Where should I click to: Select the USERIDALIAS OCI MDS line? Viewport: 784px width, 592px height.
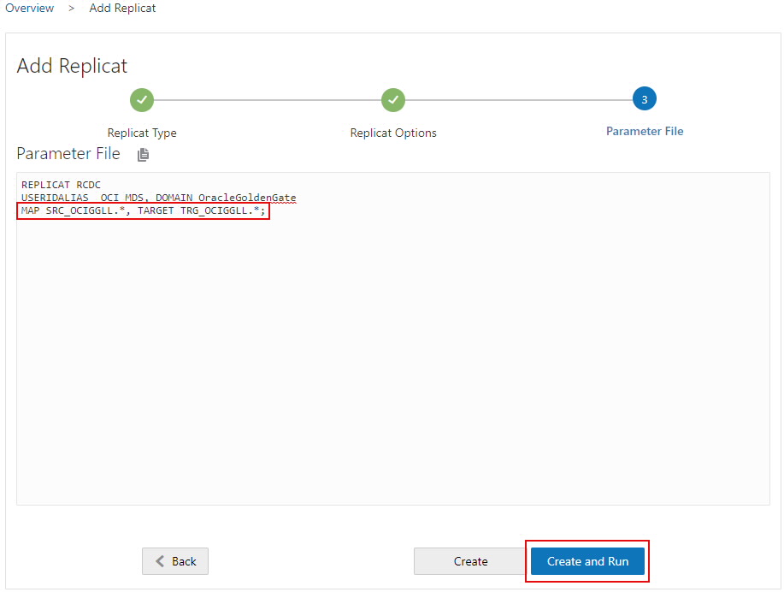click(x=159, y=197)
